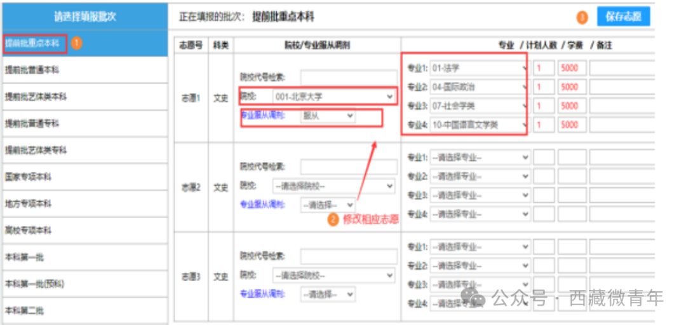The width and height of the screenshot is (686, 325).
Task: Click the blue 专业服从调剂 label in 志愿3
Action: click(x=262, y=294)
